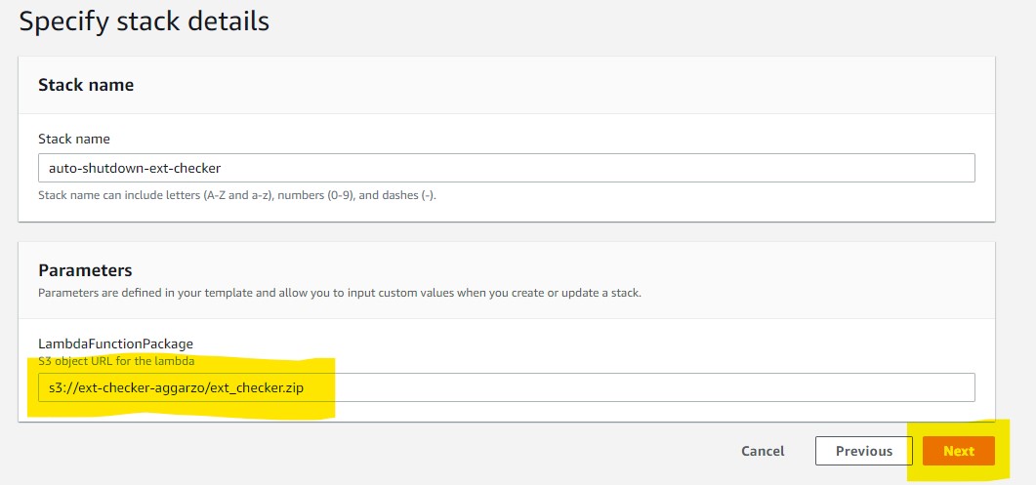Click the LambdaFunctionPackage parameter label

(x=115, y=344)
